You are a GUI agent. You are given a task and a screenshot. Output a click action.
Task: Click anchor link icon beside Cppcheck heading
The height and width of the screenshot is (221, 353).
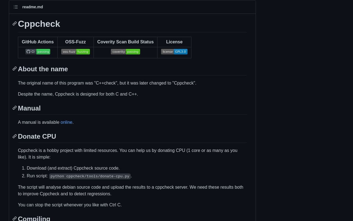(15, 23)
